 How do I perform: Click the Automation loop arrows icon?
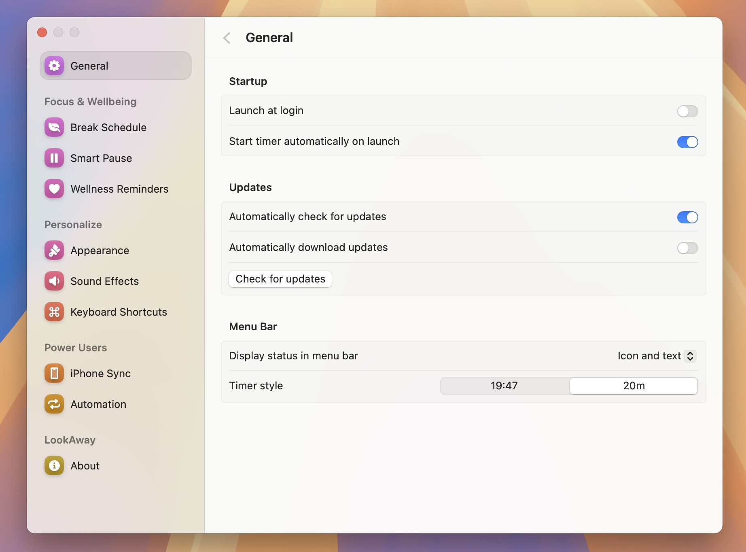point(54,404)
